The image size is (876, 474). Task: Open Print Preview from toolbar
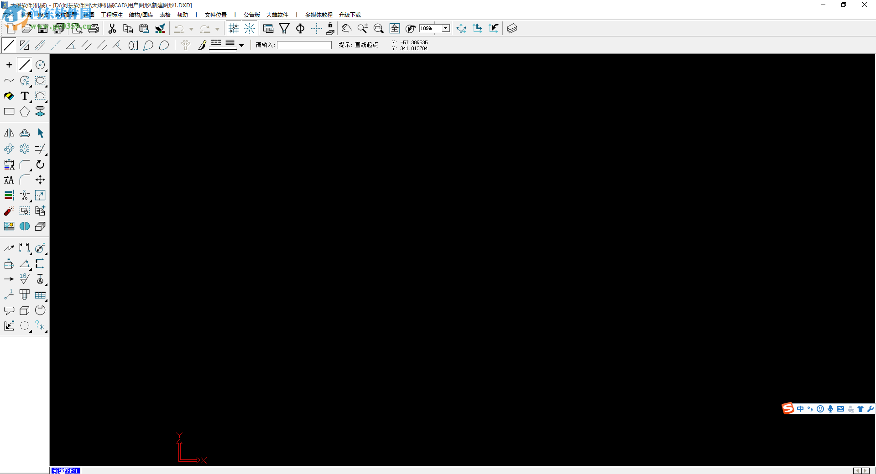78,28
